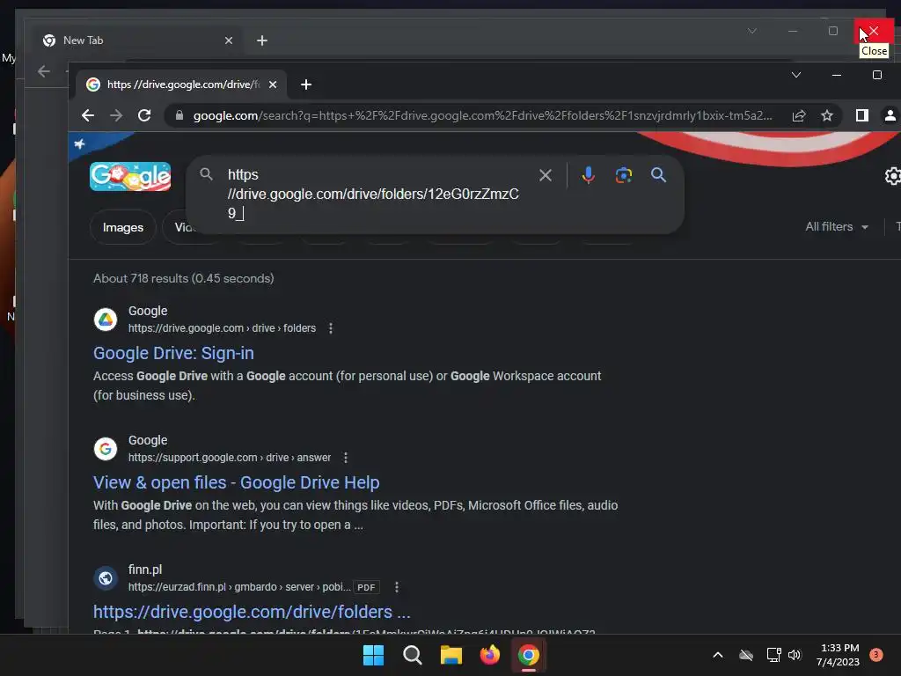Open a new tab in front window
The image size is (901, 676).
coord(306,84)
